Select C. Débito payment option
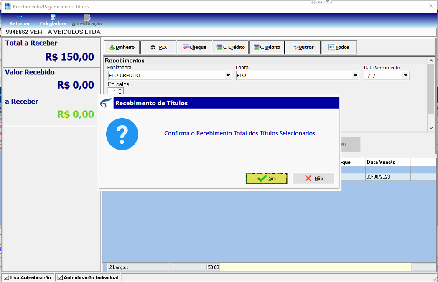Screen dimensions: 438x282 (267, 47)
